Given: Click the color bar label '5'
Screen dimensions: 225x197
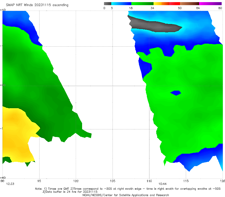Looking at the screenshot, I should (x=112, y=8).
